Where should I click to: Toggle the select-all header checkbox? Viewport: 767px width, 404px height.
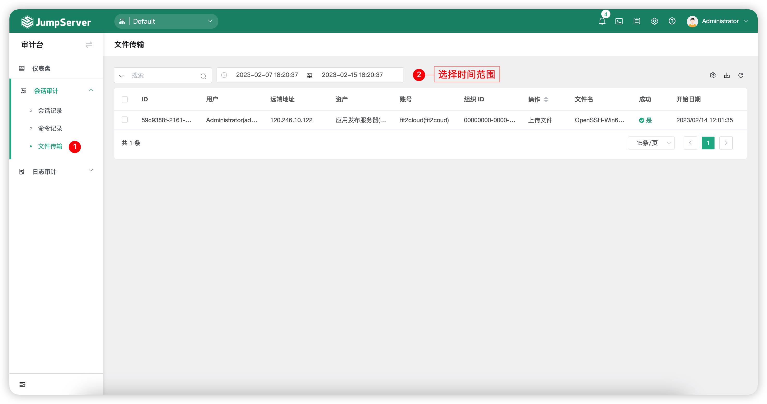click(125, 99)
